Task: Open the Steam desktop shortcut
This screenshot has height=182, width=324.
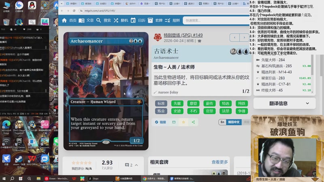Action: pyautogui.click(x=19, y=161)
